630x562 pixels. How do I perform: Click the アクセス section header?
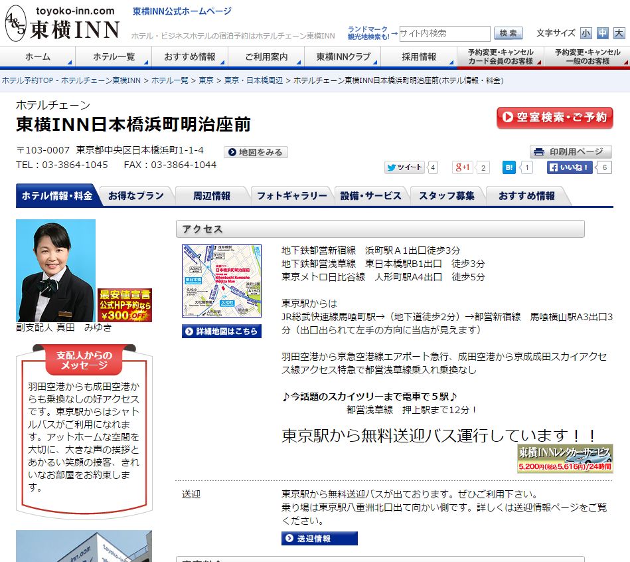[380, 229]
